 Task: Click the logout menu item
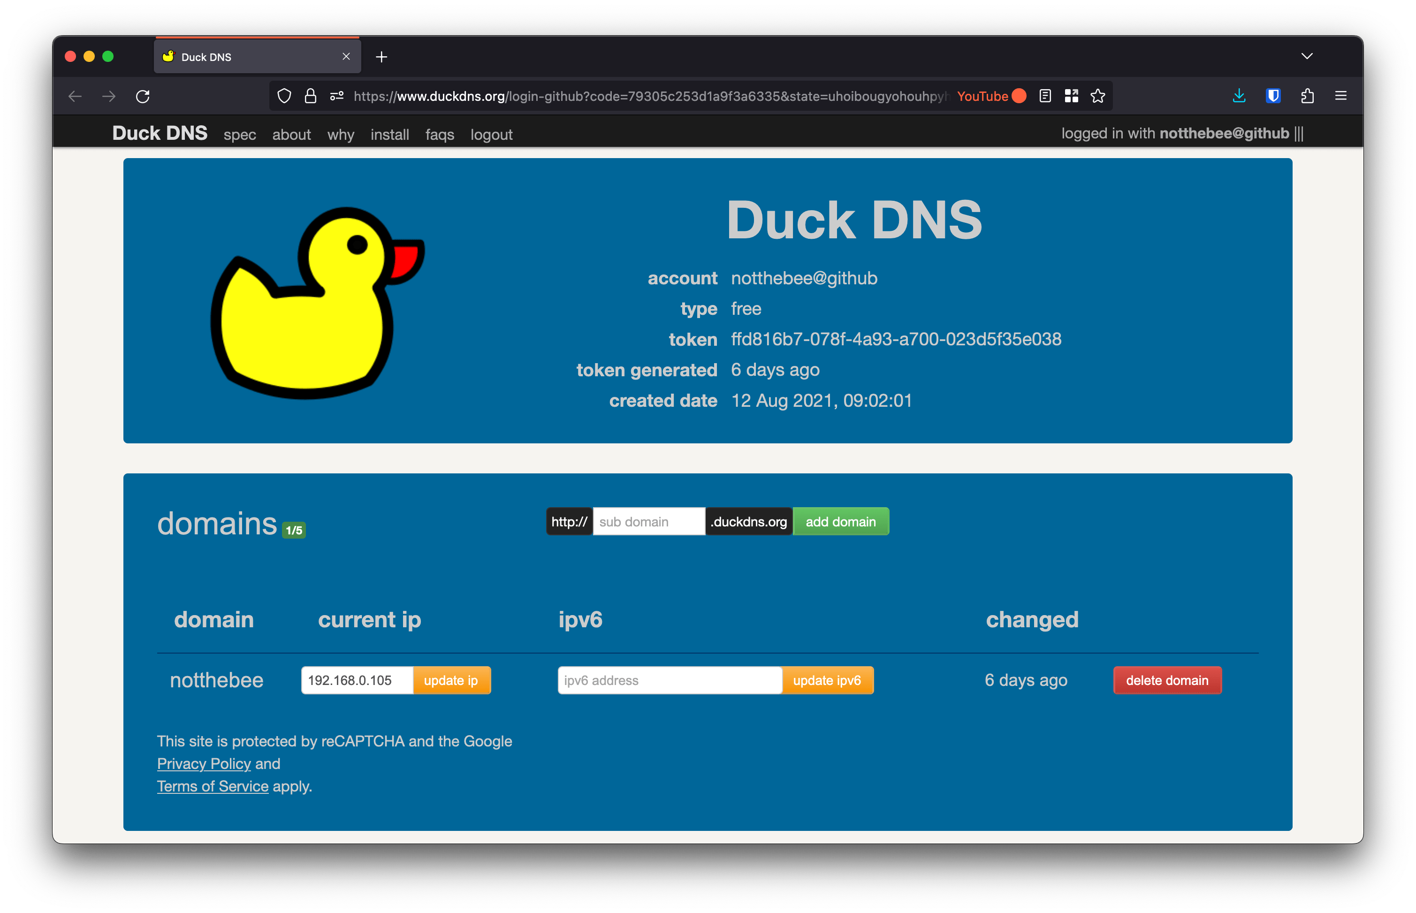click(x=491, y=133)
